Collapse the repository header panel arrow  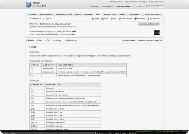pyautogui.click(x=97, y=37)
